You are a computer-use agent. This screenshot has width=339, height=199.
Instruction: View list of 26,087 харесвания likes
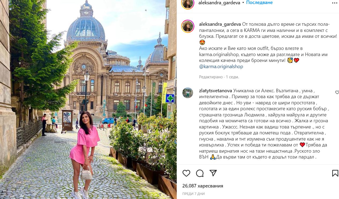pos(202,186)
